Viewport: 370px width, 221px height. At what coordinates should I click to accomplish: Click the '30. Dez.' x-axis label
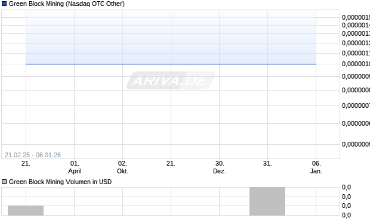(x=220, y=167)
